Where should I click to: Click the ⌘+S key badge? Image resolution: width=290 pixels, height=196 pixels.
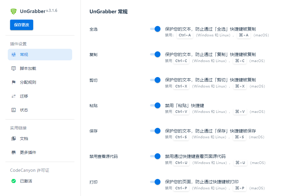click(x=239, y=137)
